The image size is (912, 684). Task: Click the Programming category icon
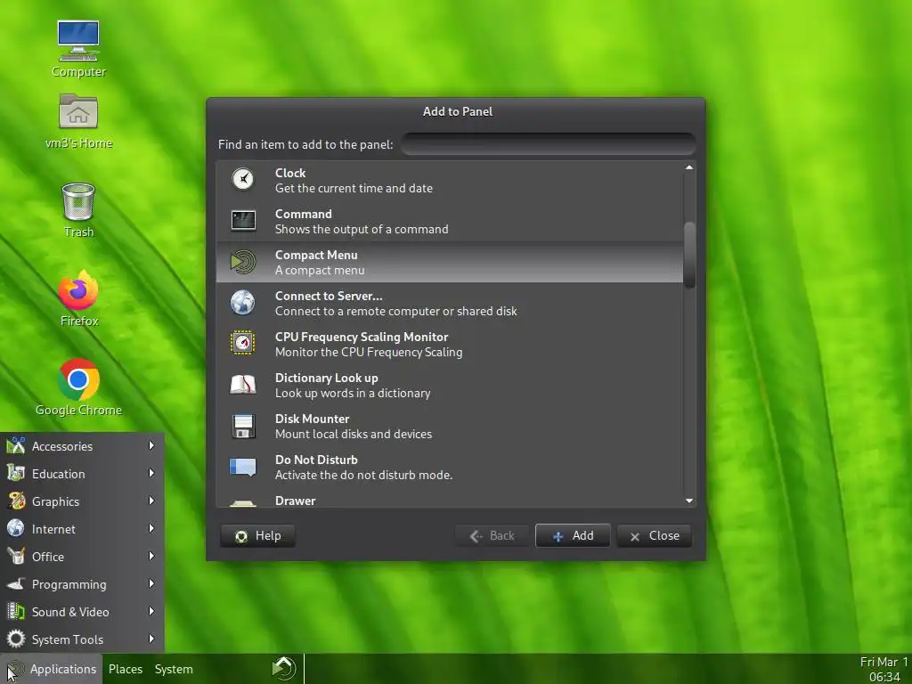click(x=16, y=583)
